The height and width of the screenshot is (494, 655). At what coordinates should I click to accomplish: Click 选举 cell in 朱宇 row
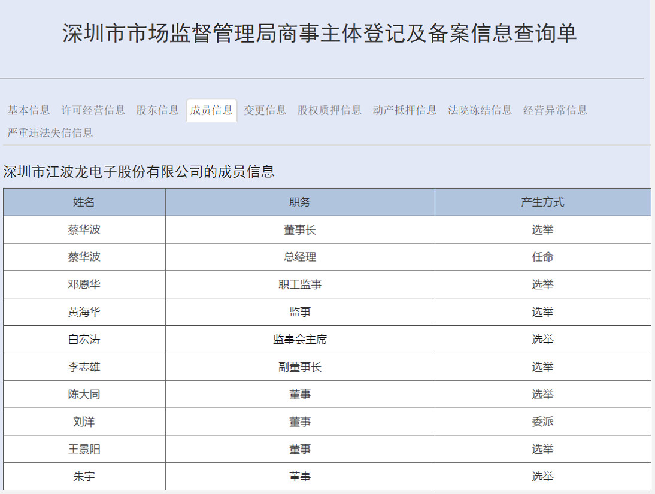(542, 477)
